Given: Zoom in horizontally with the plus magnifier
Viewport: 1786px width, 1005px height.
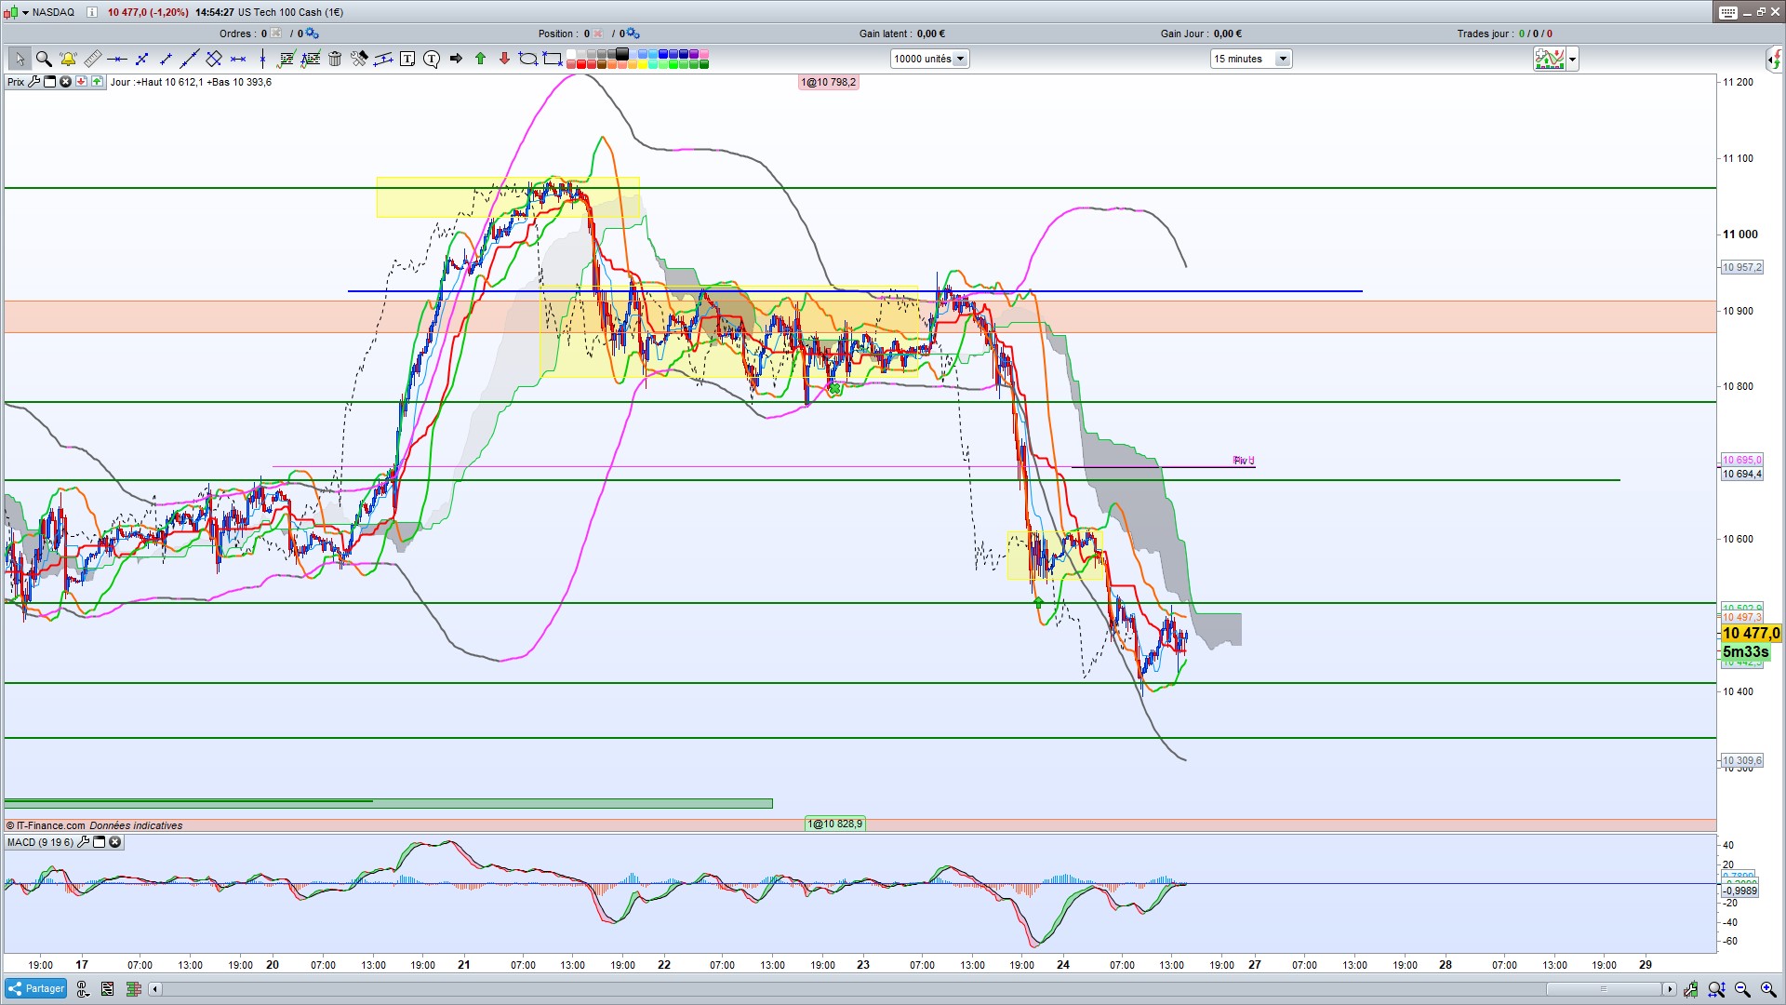Looking at the screenshot, I should [1767, 989].
